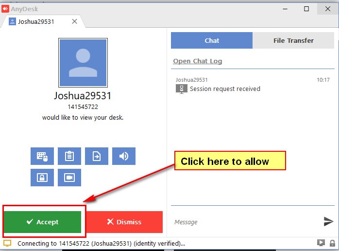Viewport: 339px width, 251px height.
Task: Click the "Connecting to 141545722" status text
Action: (x=101, y=243)
